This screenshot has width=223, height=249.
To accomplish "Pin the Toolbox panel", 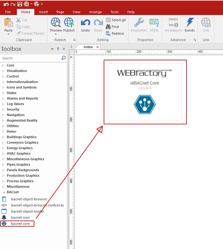I will pos(58,49).
